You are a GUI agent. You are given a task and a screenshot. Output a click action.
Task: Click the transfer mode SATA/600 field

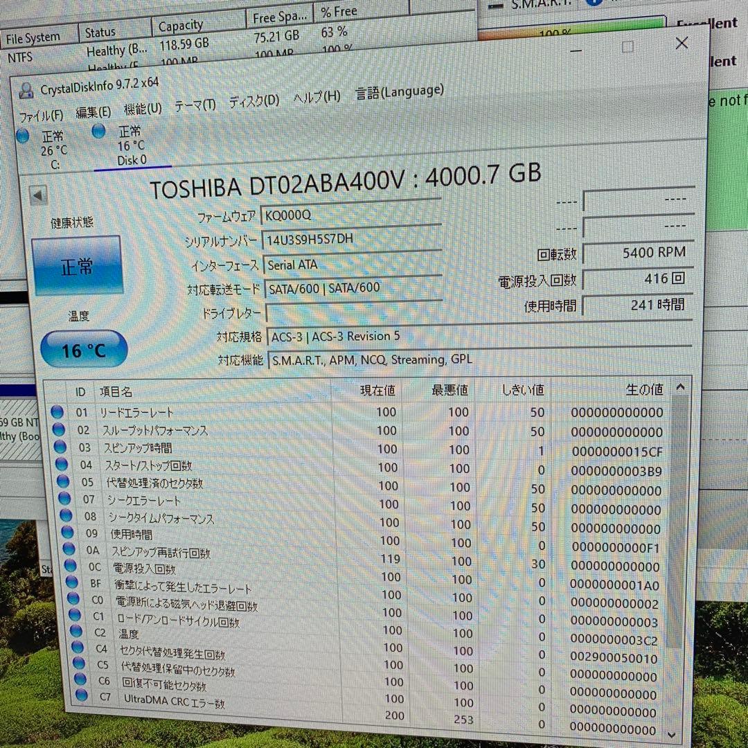pos(353,287)
